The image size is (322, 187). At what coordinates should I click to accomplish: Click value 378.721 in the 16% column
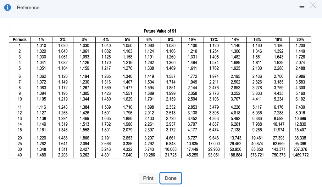[x=257, y=155]
